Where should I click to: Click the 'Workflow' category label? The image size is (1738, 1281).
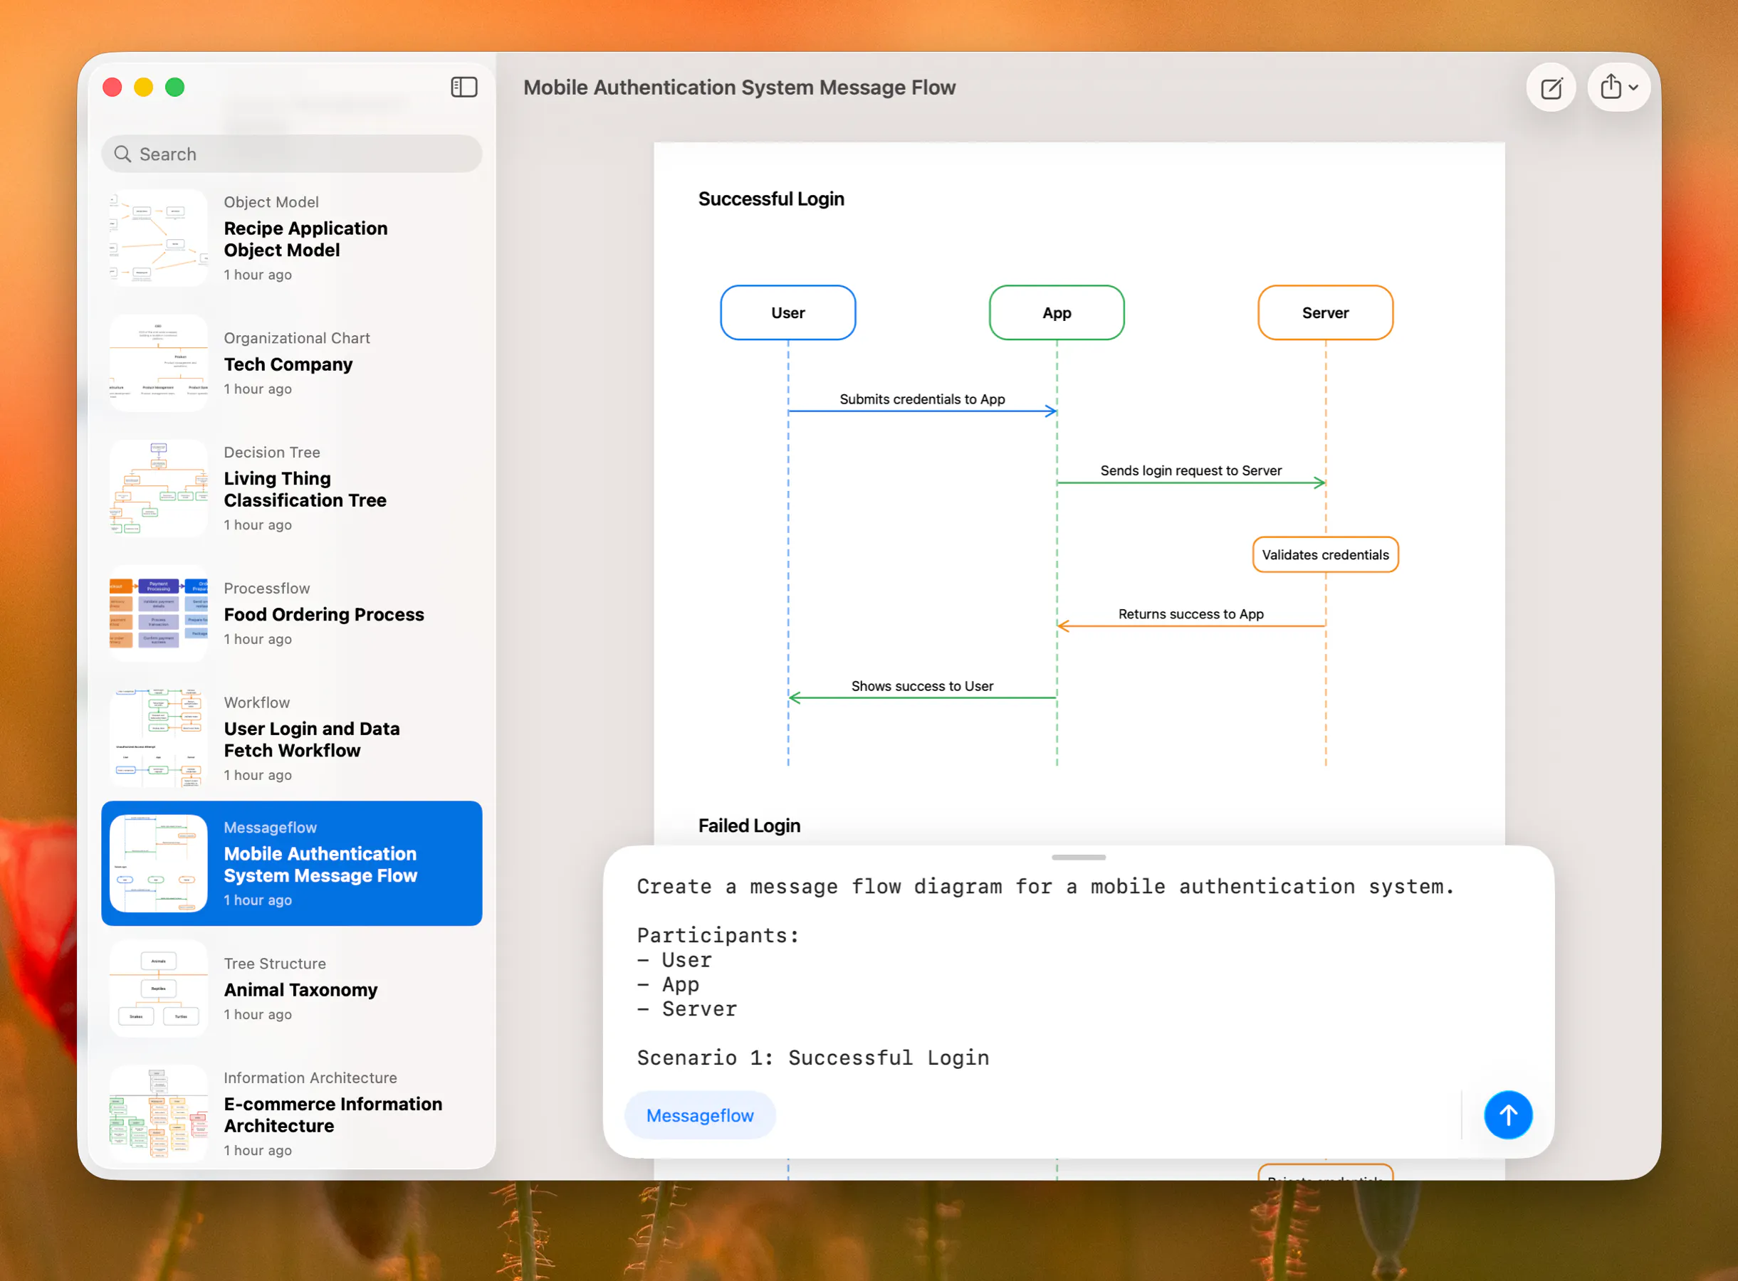(257, 702)
